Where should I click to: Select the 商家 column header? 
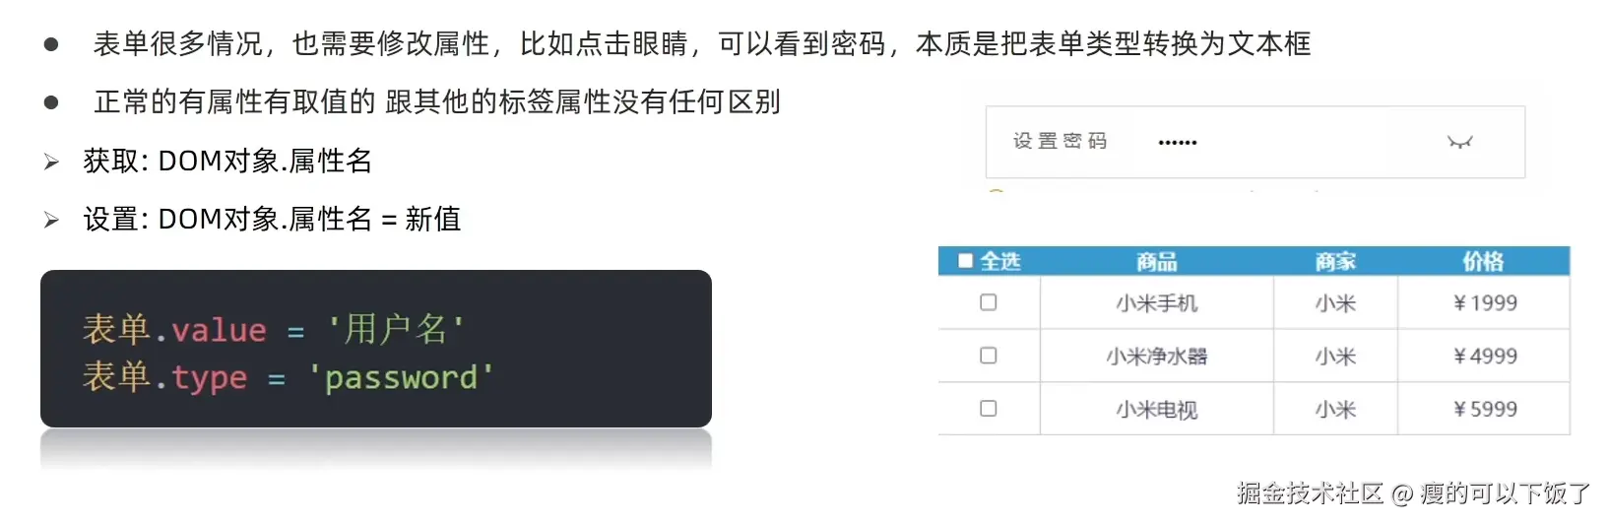tap(1335, 262)
